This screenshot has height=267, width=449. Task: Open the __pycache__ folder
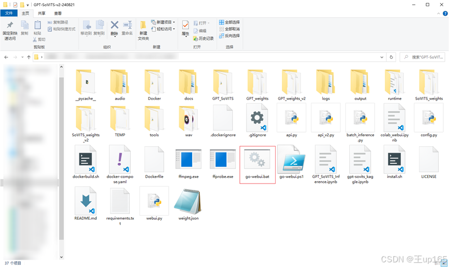point(86,85)
